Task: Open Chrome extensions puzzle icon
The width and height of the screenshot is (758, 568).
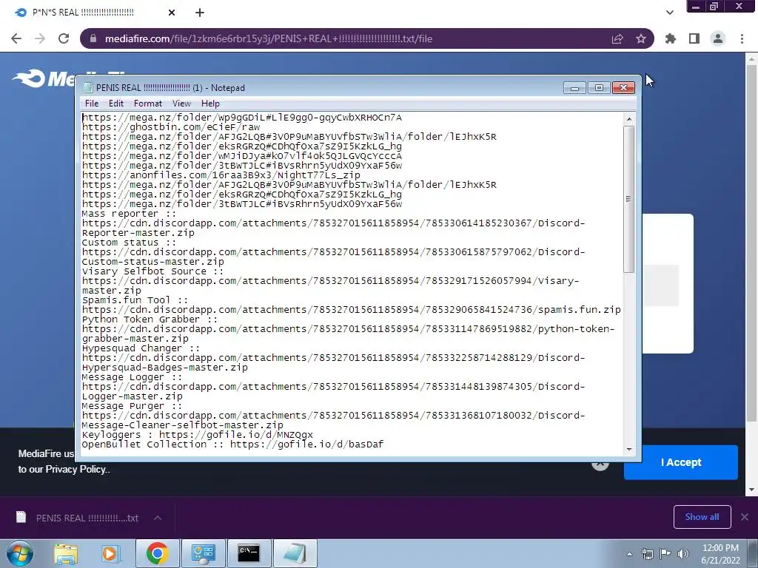Action: (x=671, y=38)
